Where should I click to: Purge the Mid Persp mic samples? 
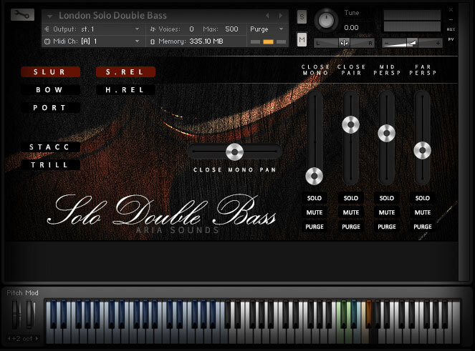(387, 227)
